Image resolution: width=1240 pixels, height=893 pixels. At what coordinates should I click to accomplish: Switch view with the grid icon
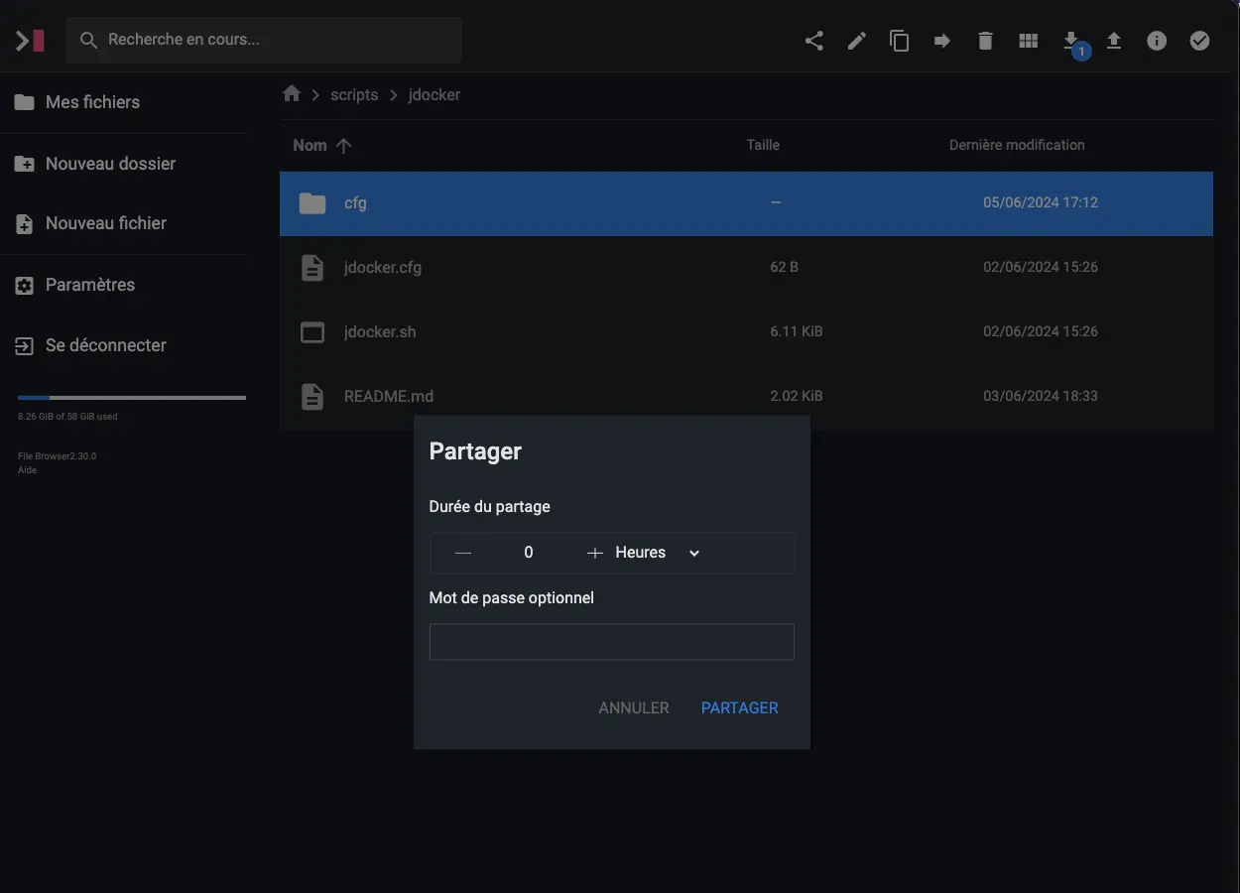click(1029, 41)
